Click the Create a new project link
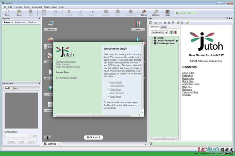Screen dimensions: 235x156 click(x=66, y=61)
